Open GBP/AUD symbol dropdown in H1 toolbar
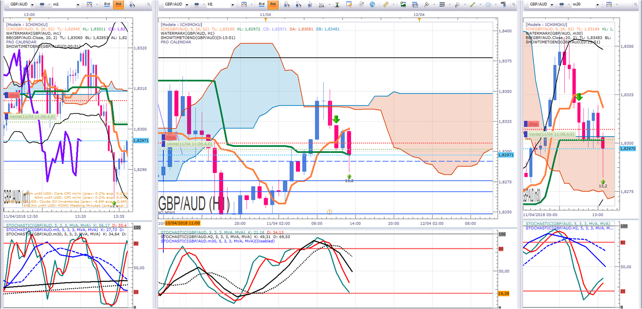The width and height of the screenshot is (642, 309). pyautogui.click(x=187, y=5)
